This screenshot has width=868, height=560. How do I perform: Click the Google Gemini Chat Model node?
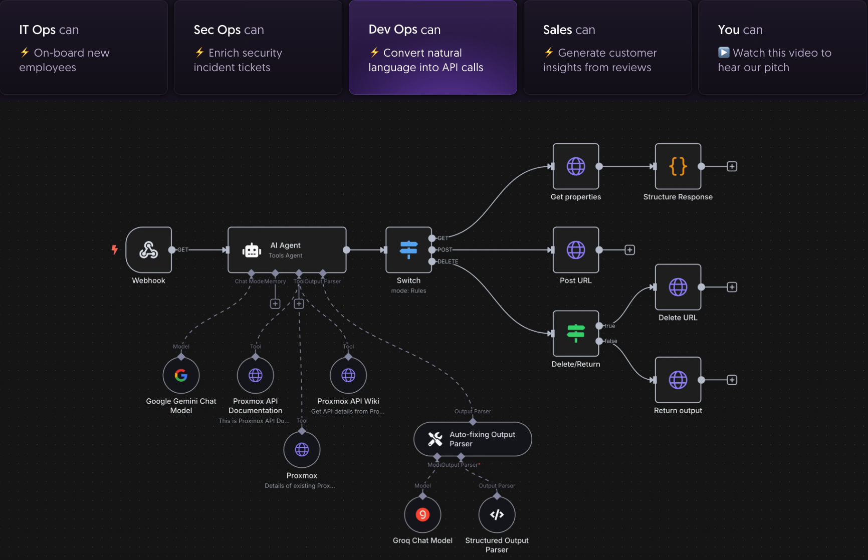coord(181,375)
